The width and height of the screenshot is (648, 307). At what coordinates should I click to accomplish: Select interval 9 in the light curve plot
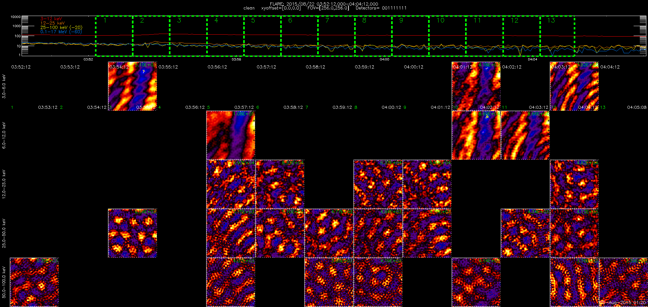[410, 36]
